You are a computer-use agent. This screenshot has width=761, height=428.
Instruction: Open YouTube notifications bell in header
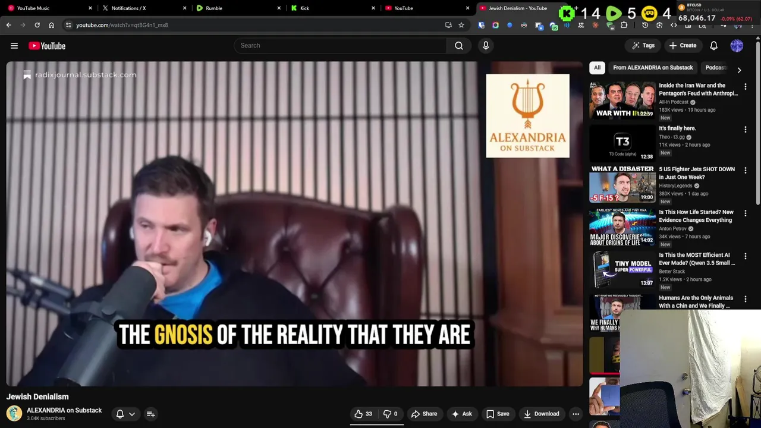pos(714,45)
